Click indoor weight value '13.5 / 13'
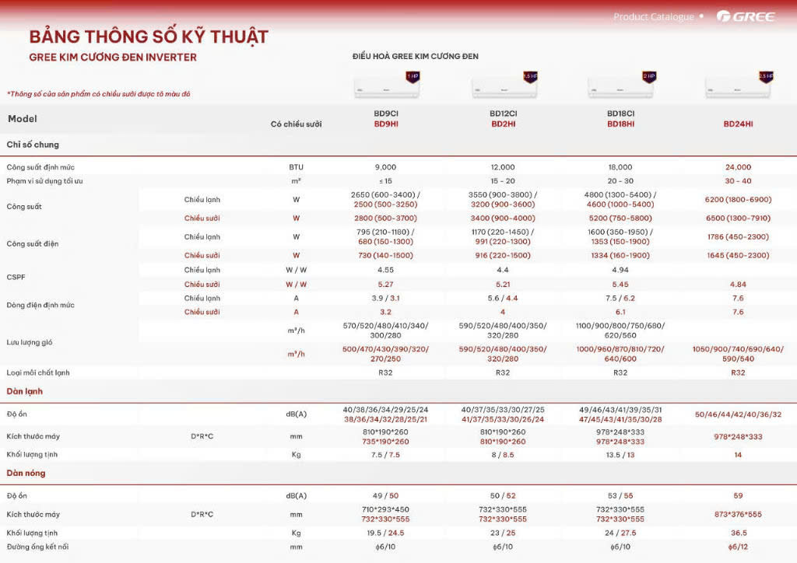This screenshot has height=563, width=797. (620, 455)
